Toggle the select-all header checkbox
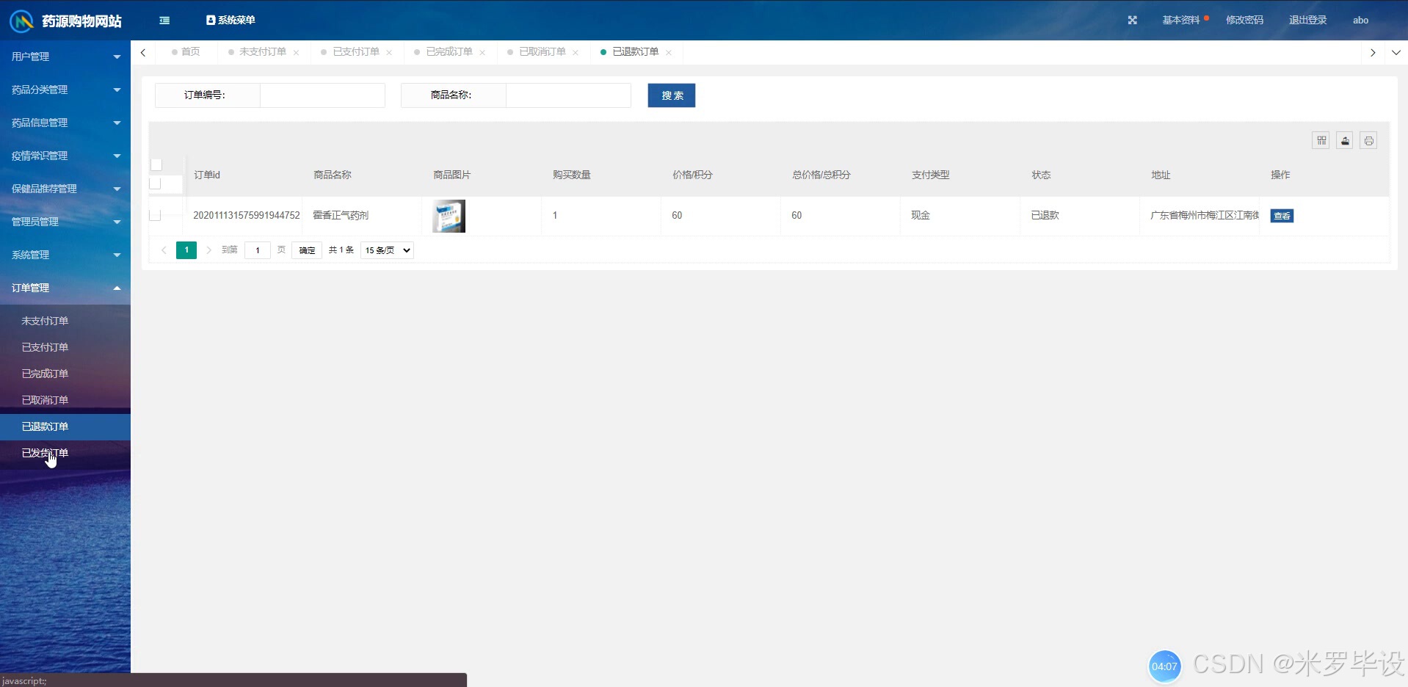 [x=156, y=165]
